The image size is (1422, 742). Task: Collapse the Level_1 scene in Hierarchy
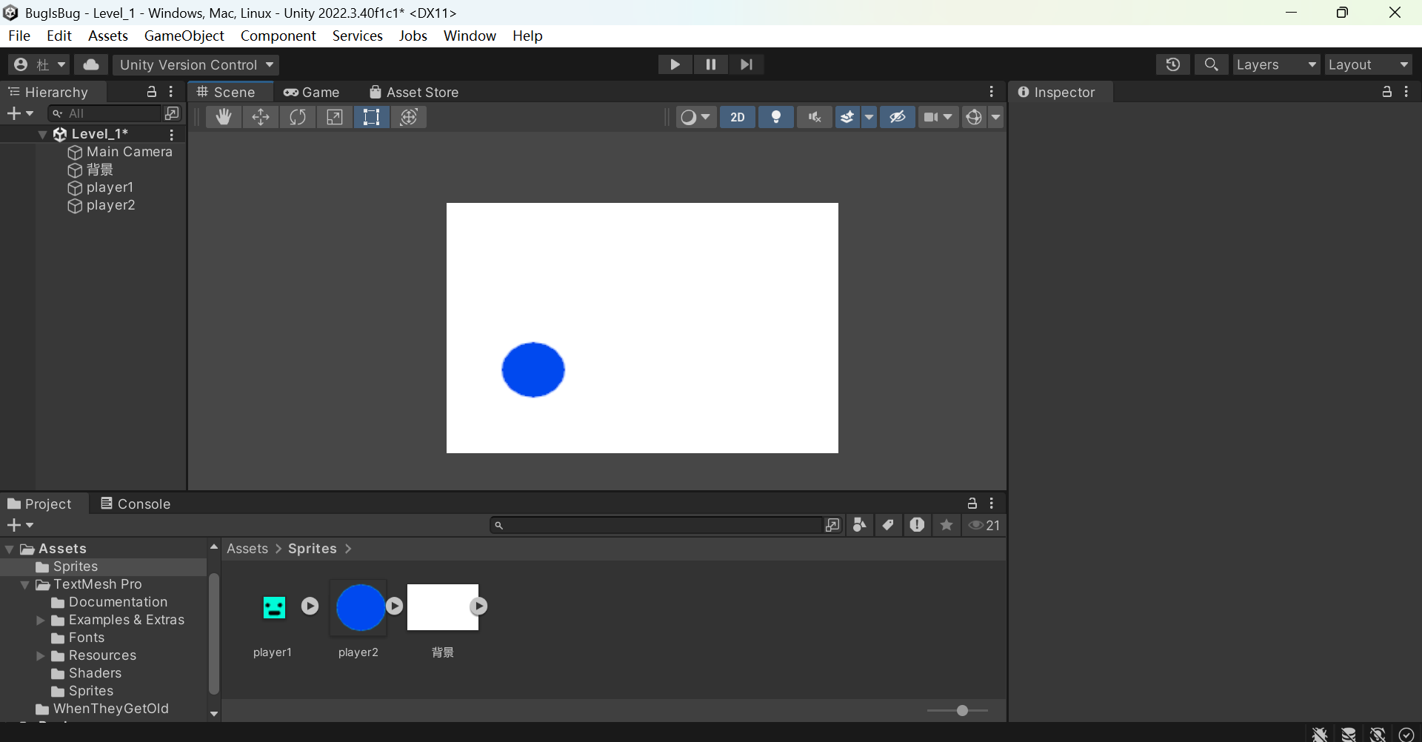[x=43, y=134]
